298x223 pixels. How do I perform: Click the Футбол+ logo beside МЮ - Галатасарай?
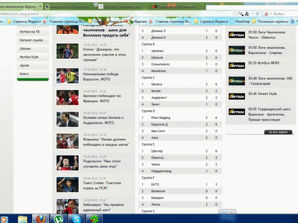[237, 81]
